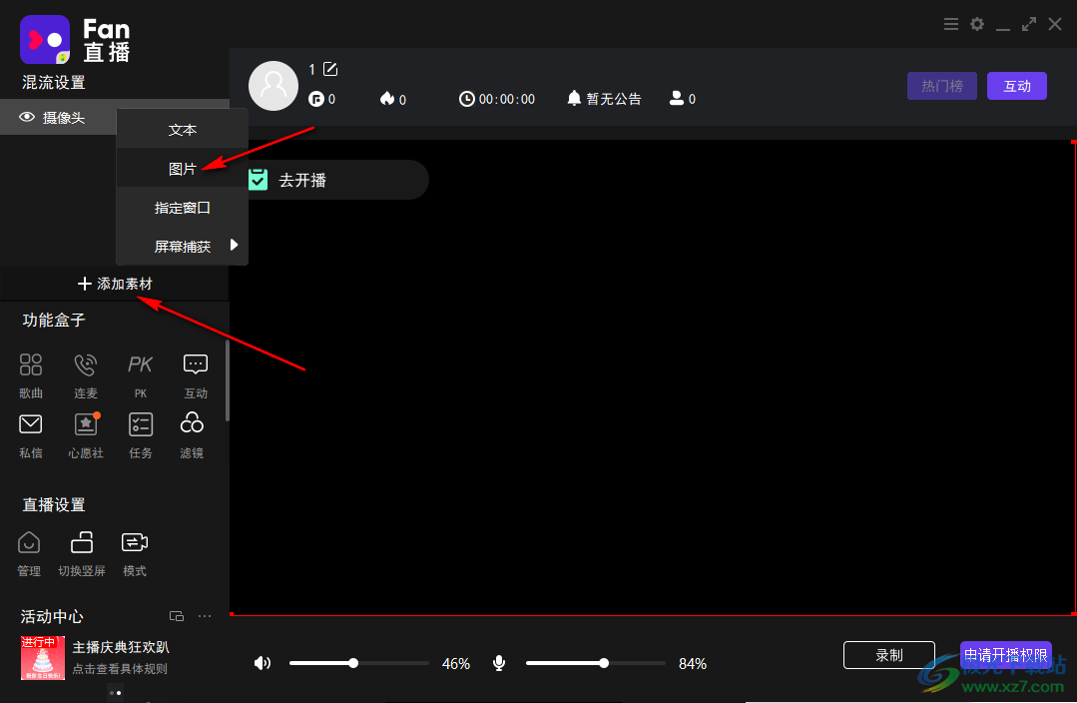Click the viewer count person icon
Viewport: 1077px width, 703px height.
(x=677, y=98)
